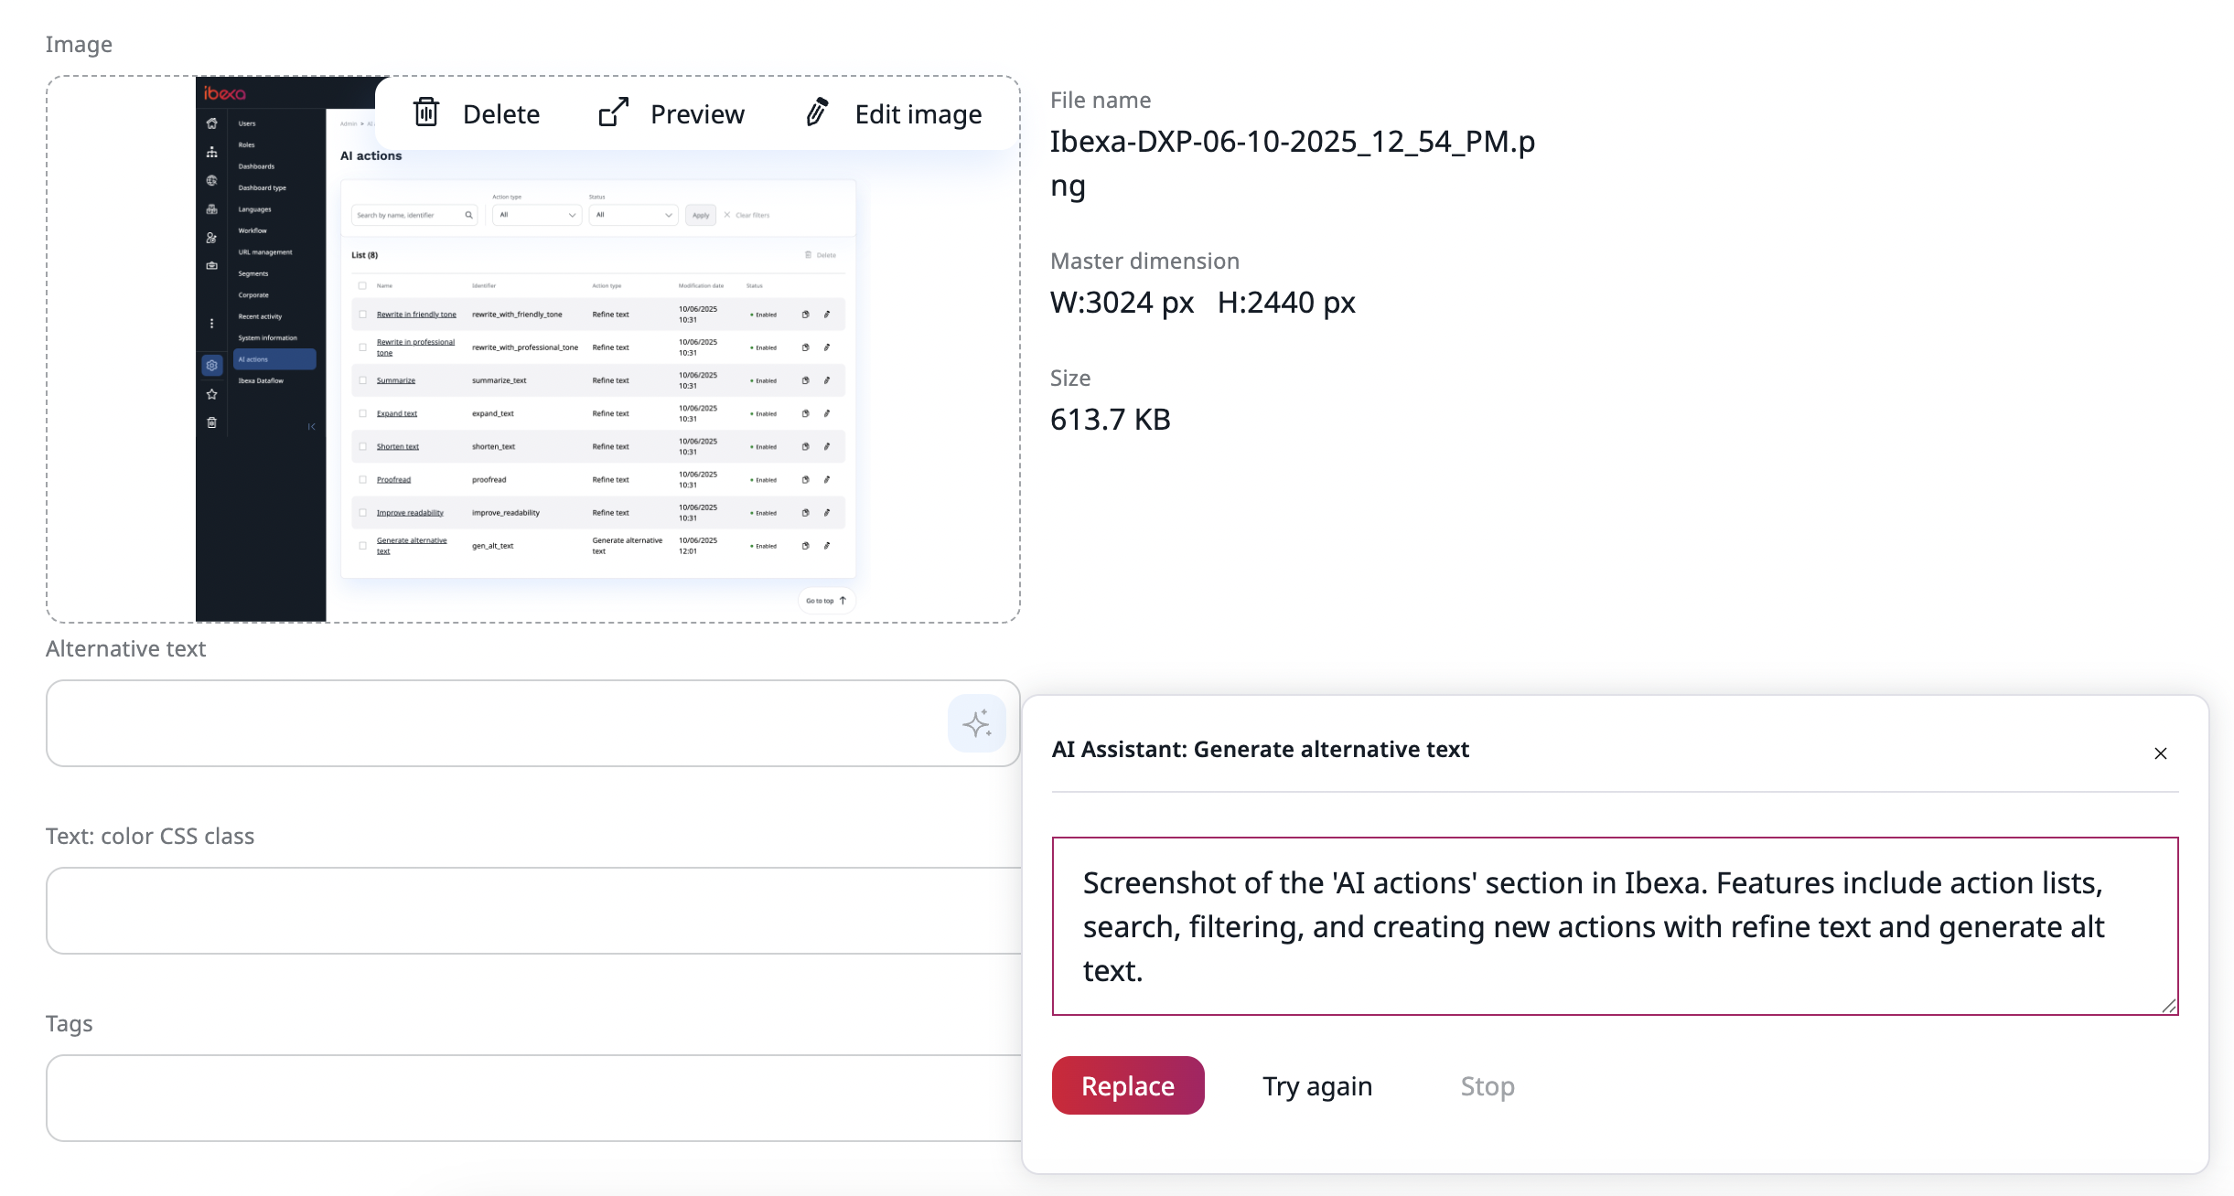Click the AI Assistant panel title text
The image size is (2234, 1196).
[x=1260, y=750]
